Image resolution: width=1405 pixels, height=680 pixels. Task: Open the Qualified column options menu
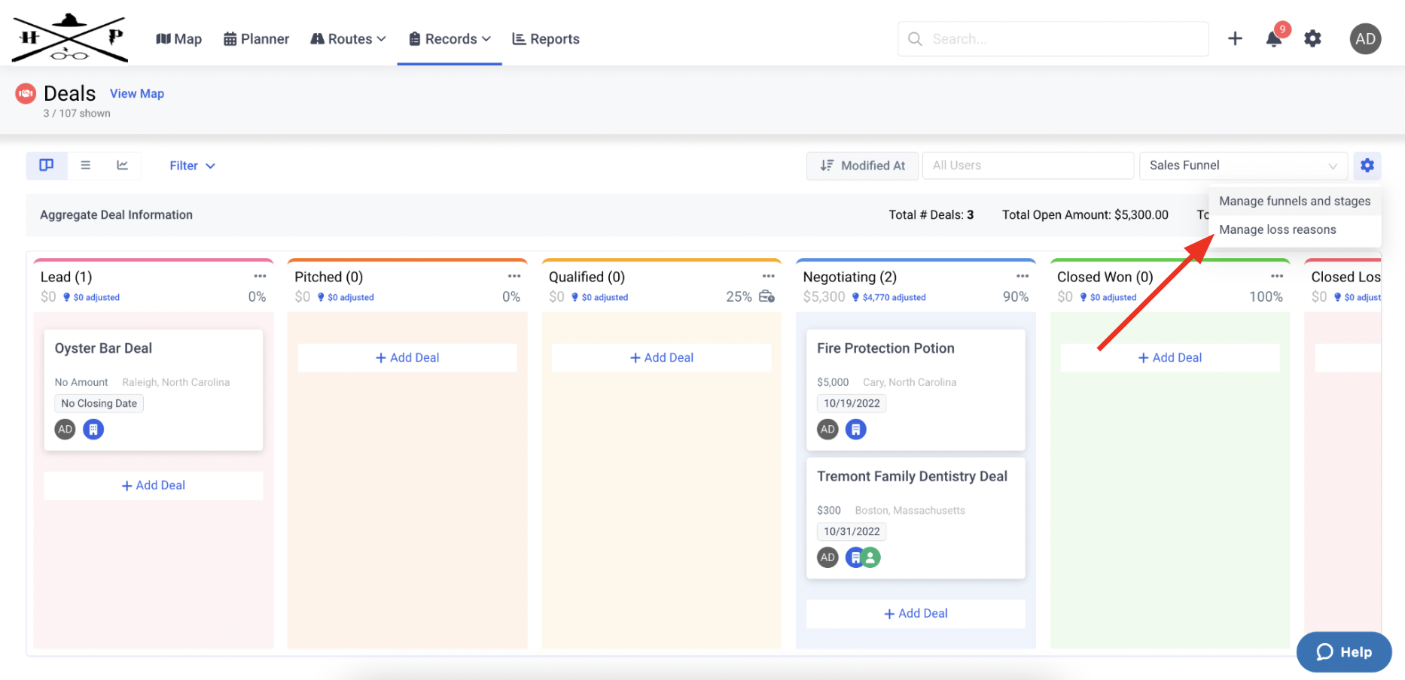click(769, 276)
